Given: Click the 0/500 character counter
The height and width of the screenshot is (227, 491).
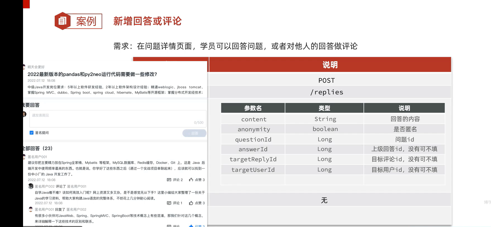Looking at the screenshot, I should [x=199, y=123].
